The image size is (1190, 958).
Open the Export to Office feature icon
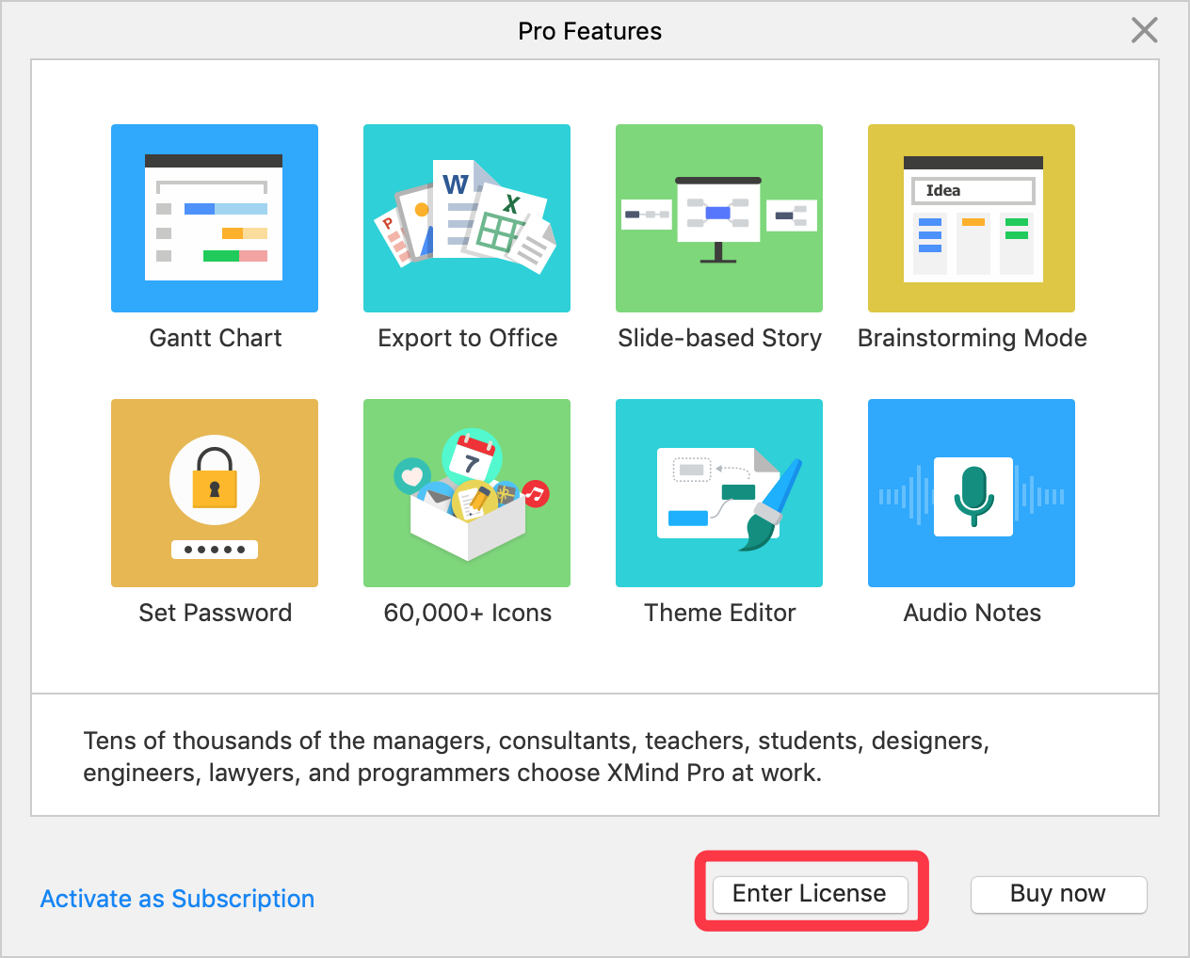[x=467, y=218]
